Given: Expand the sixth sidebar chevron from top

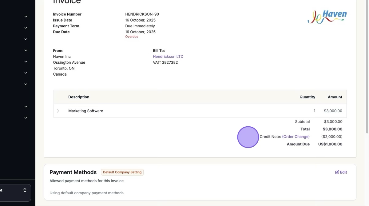Looking at the screenshot, I should [x=26, y=73].
